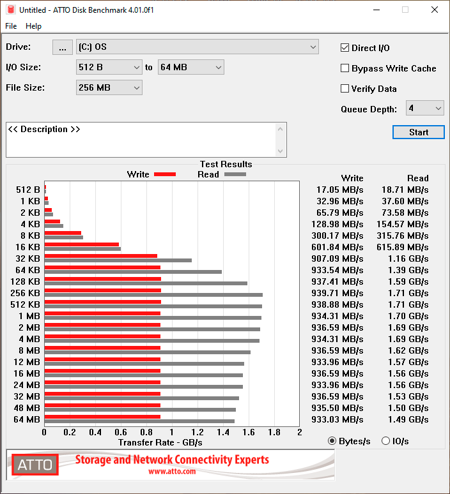Click the 18.71 MB/s read value
450x494 pixels.
point(405,190)
